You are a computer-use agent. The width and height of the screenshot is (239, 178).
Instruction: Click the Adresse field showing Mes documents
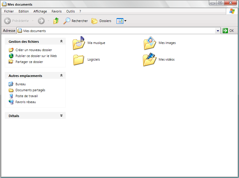118,31
